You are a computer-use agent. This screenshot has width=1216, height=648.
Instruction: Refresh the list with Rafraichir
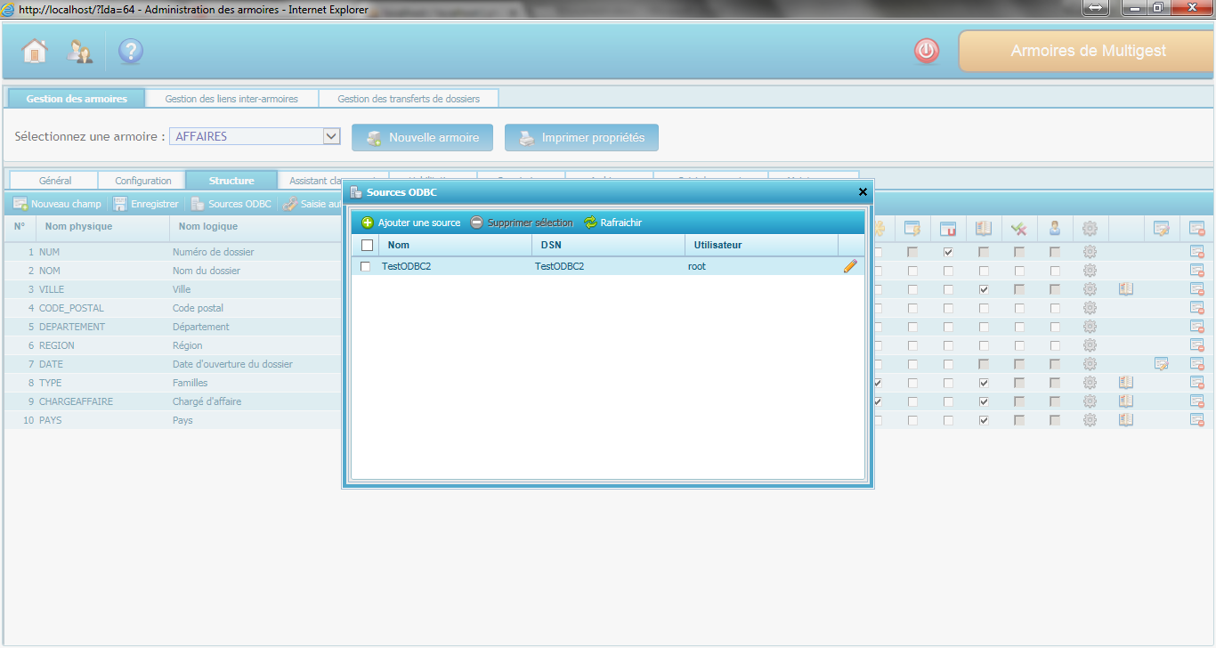click(x=612, y=223)
